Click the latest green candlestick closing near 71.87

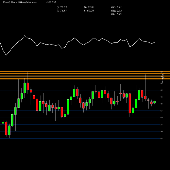pyautogui.click(x=155, y=102)
